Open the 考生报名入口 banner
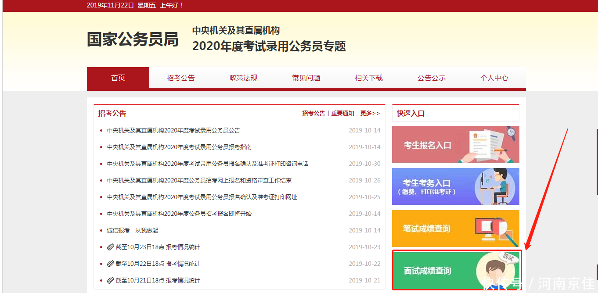 pos(455,144)
